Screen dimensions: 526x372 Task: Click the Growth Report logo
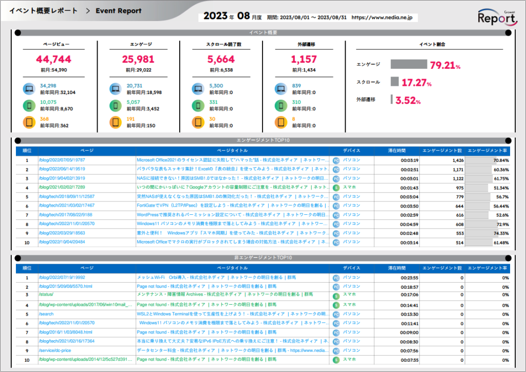tap(496, 17)
